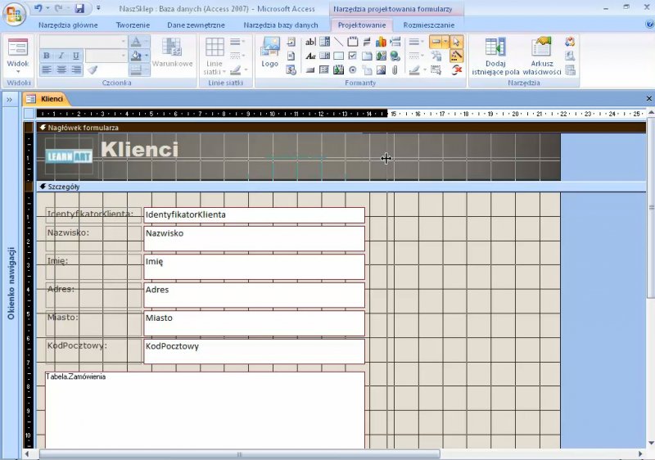Click Dodaj istniejące pola
The height and width of the screenshot is (460, 655).
click(495, 56)
